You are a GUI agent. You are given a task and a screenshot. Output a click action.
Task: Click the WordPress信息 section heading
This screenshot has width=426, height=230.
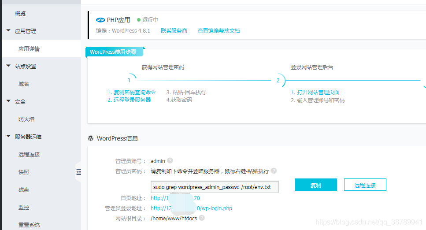pyautogui.click(x=117, y=138)
